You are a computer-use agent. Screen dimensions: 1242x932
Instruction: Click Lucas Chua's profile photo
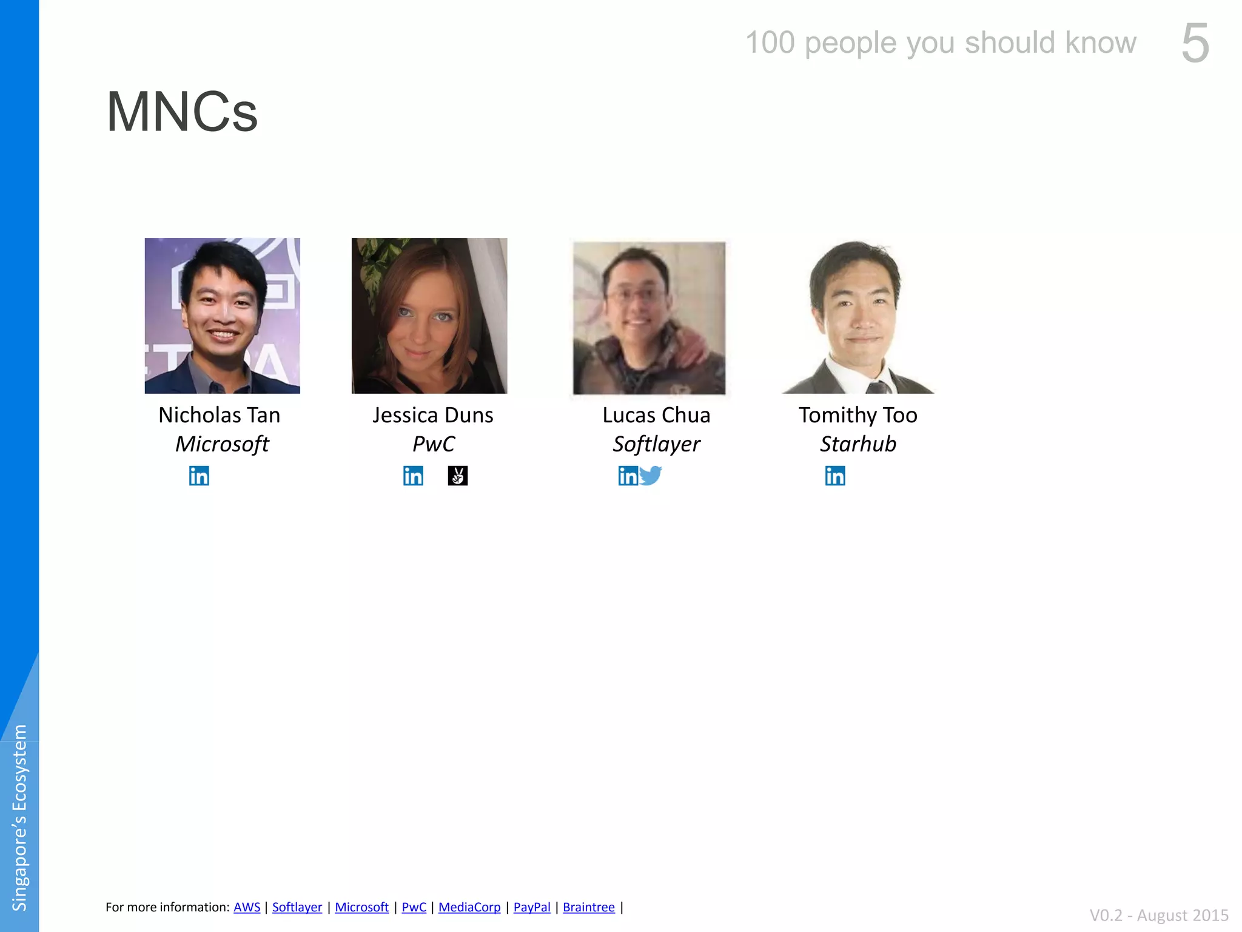[x=649, y=318]
